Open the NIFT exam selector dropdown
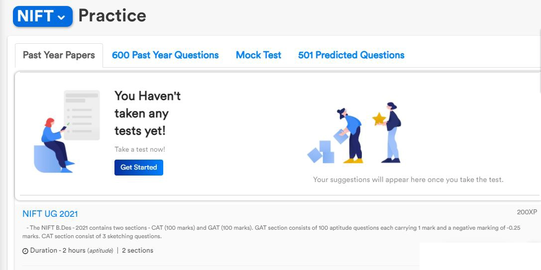The image size is (541, 270). [x=42, y=16]
